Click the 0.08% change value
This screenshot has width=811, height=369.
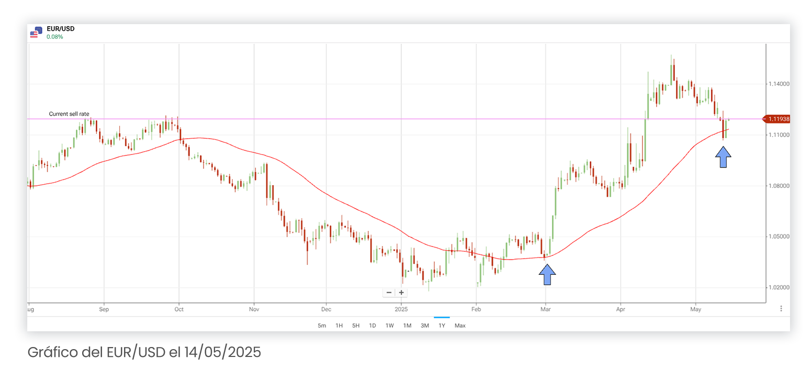(x=55, y=37)
